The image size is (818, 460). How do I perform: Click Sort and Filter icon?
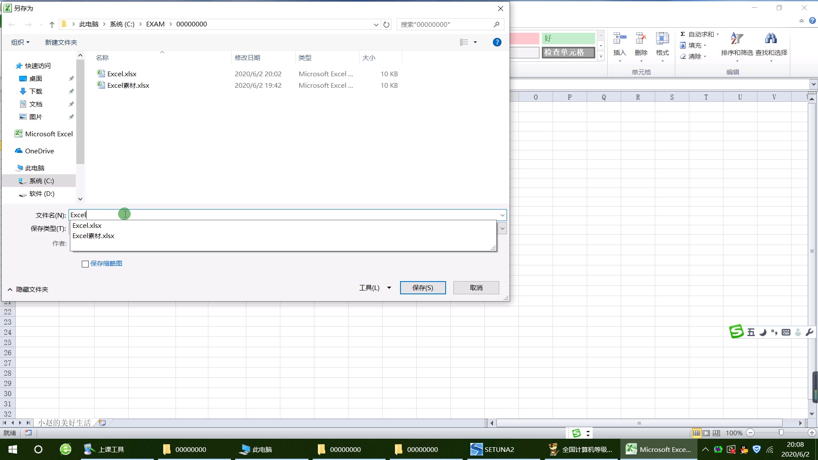coord(737,39)
